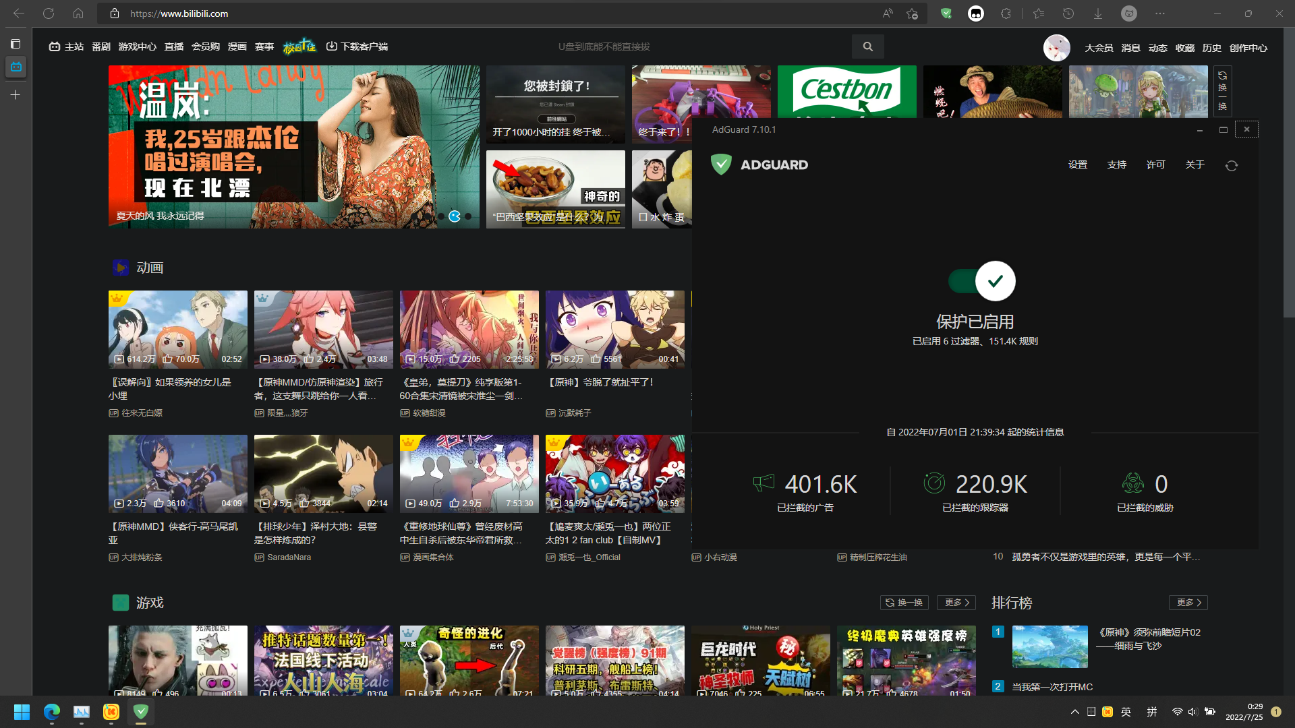Open the 大会员 link on bilibili
Screen dimensions: 1295x728
click(x=1098, y=47)
